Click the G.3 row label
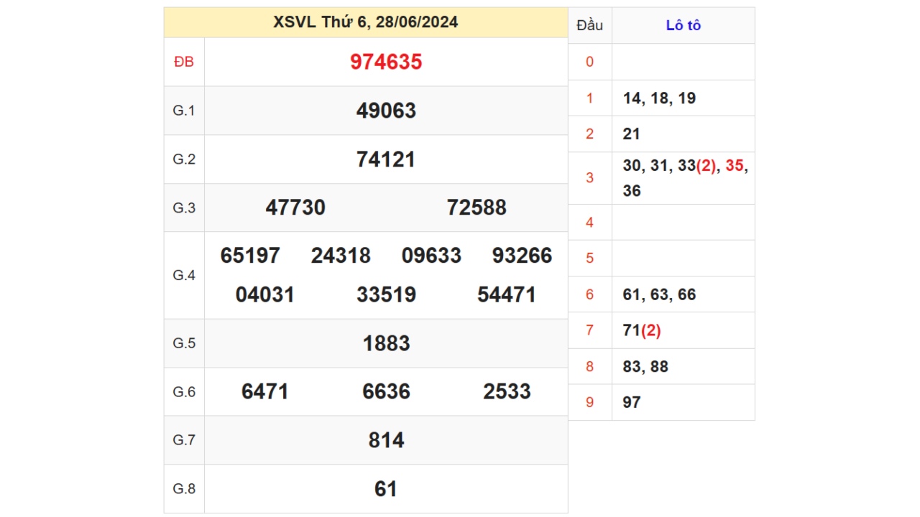920x517 pixels. [184, 208]
